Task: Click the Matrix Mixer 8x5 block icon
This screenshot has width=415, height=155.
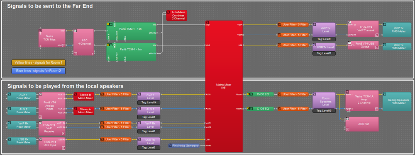Action: pos(207,22)
